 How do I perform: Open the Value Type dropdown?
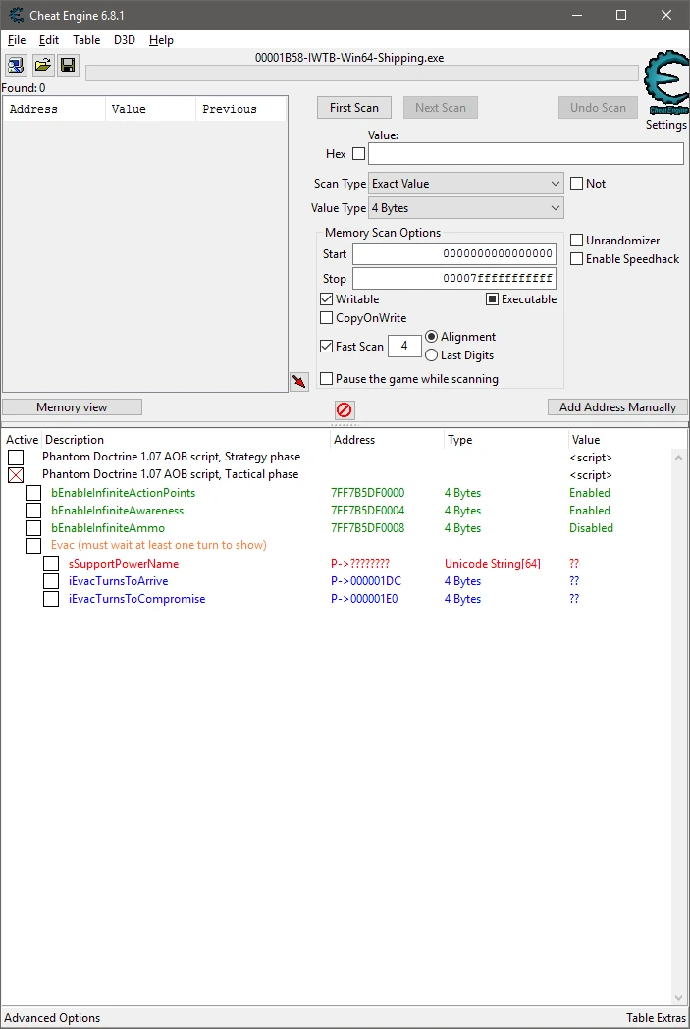pos(466,208)
